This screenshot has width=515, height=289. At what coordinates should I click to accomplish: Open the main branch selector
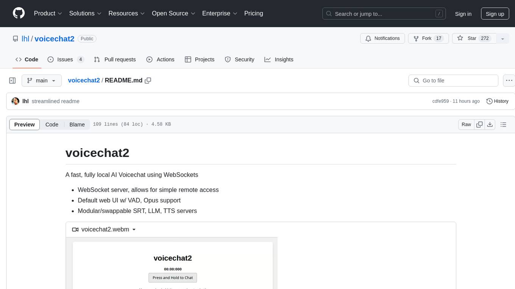point(42,81)
